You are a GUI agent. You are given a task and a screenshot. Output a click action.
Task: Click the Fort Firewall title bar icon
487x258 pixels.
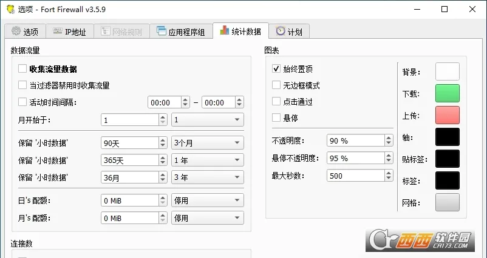point(11,9)
